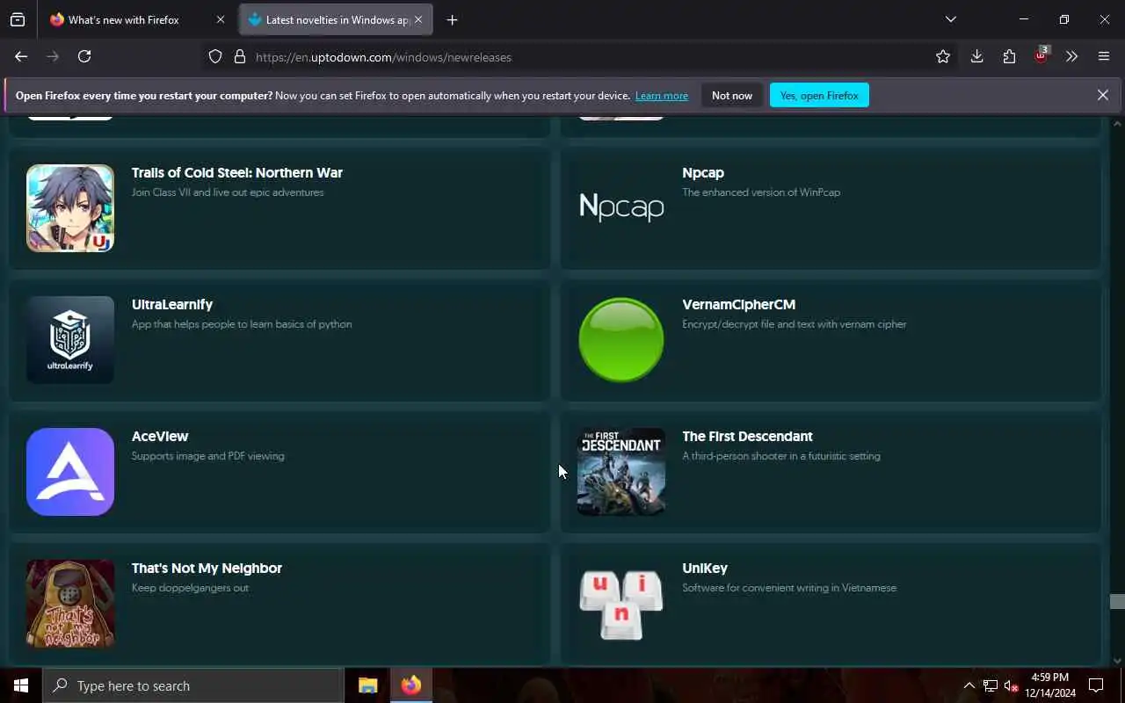1125x703 pixels.
Task: Click 'The enhanced version of WinPcap' text
Action: pos(761,192)
